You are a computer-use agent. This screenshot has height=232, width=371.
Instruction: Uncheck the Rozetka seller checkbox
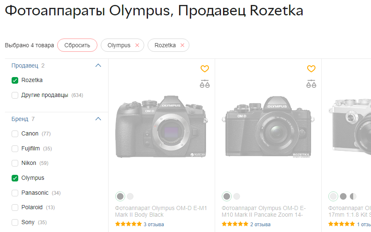pyautogui.click(x=15, y=80)
